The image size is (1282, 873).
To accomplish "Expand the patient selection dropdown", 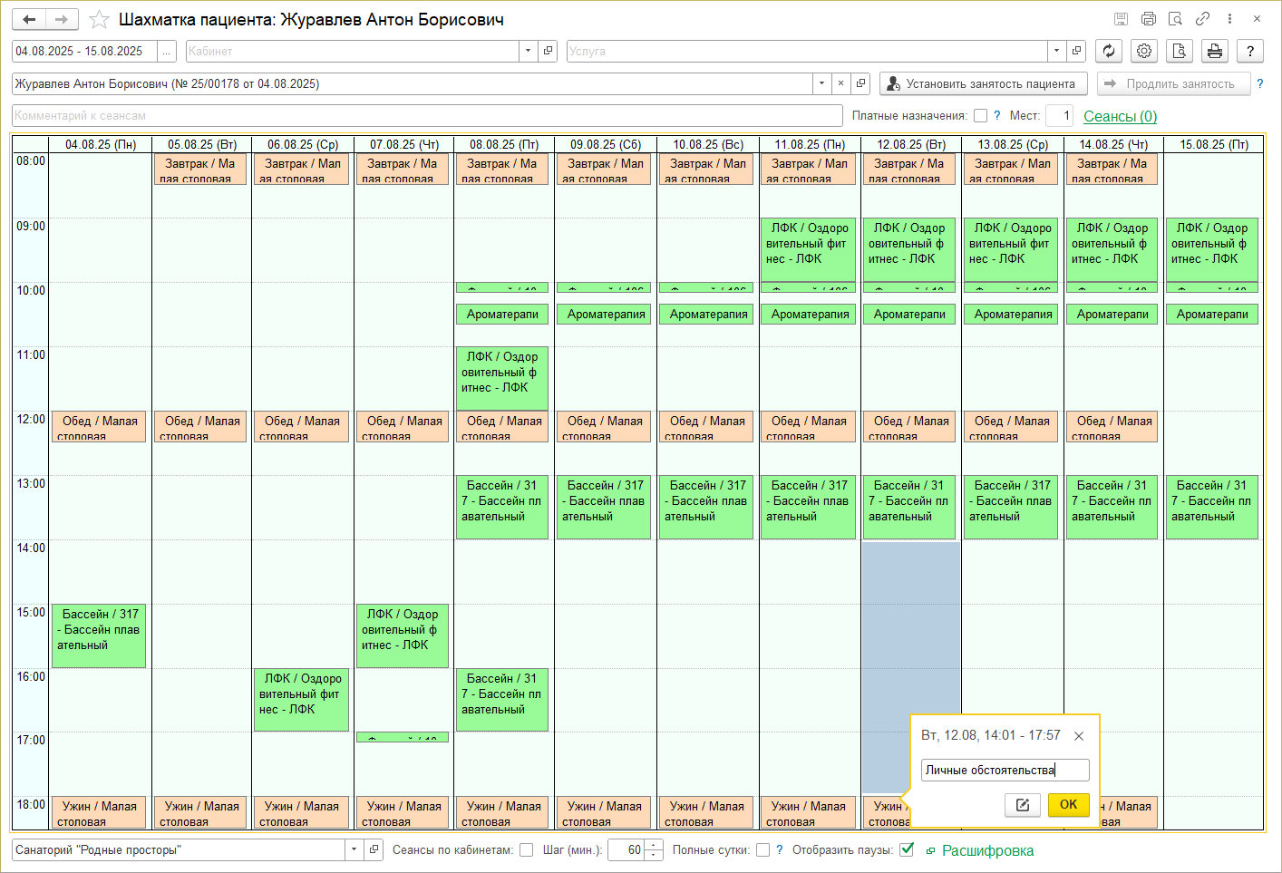I will click(821, 83).
